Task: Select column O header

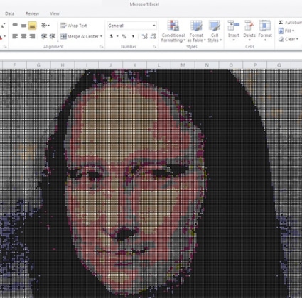Action: [231, 65]
